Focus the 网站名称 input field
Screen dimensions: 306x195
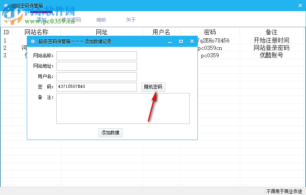click(97, 56)
